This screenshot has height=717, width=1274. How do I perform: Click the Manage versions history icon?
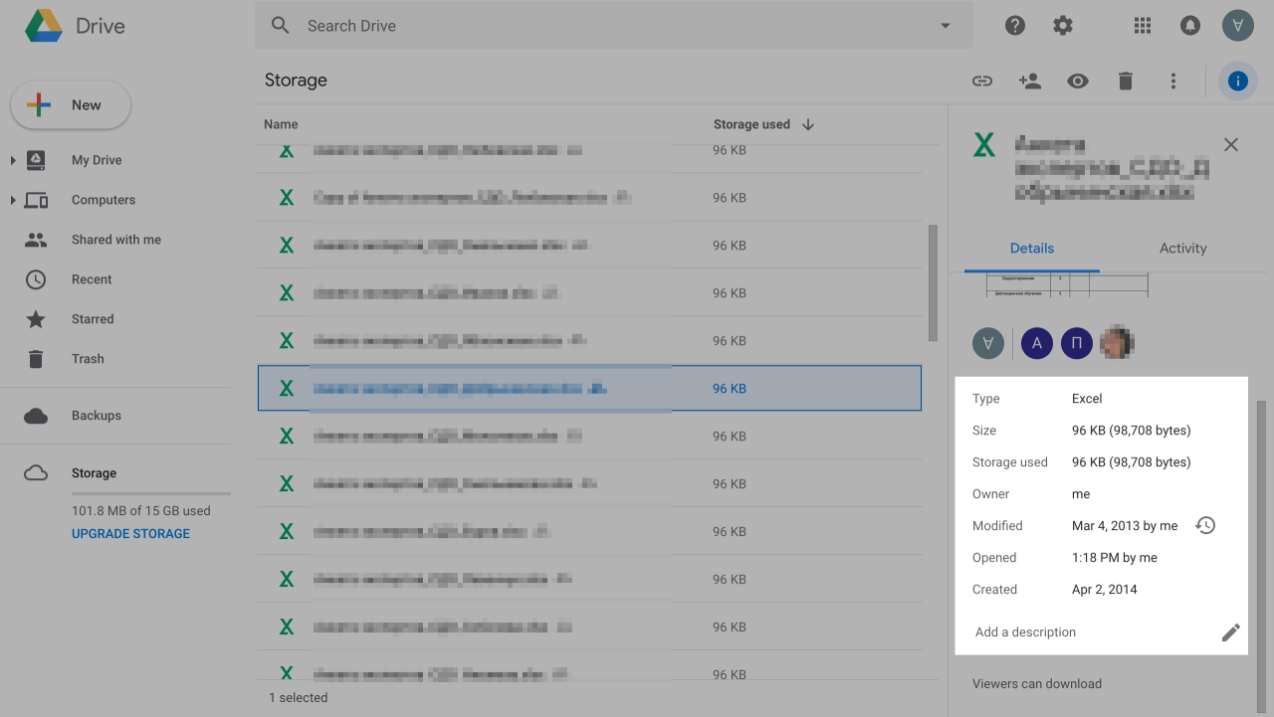(1205, 525)
